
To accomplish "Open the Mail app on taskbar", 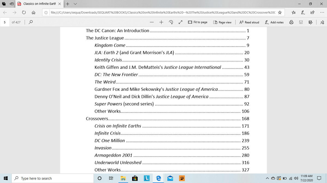I will (170, 178).
